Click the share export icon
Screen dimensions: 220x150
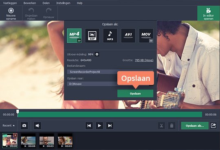[x=213, y=126]
